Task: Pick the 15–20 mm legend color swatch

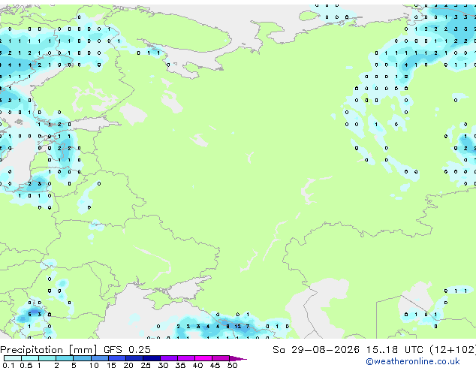Action: pos(116,358)
